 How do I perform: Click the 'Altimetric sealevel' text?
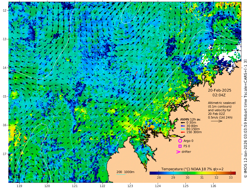(221, 103)
